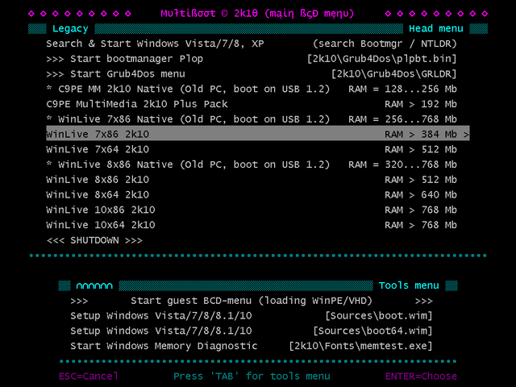Image resolution: width=516 pixels, height=387 pixels.
Task: Choose Setup Windows with Sources\boot.wim
Action: (252, 316)
